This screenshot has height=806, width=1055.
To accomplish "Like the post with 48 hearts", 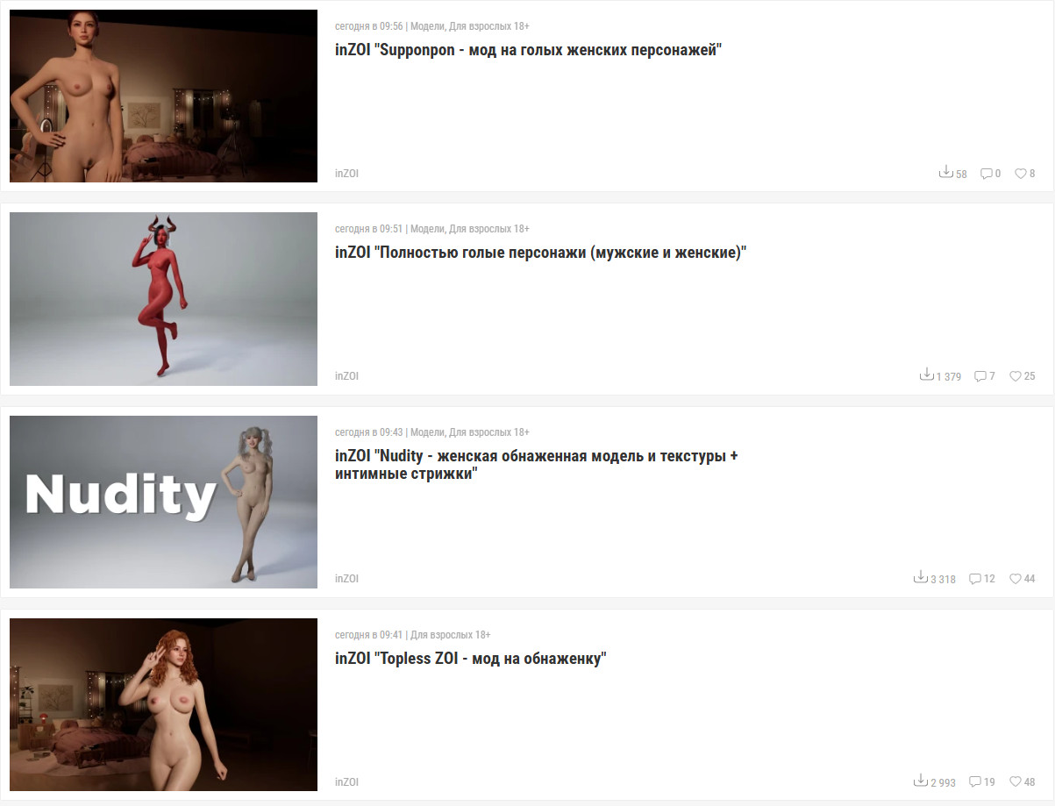I will pyautogui.click(x=1016, y=781).
